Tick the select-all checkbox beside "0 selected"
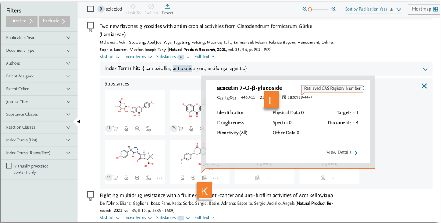This screenshot has height=223, width=441. tap(90, 9)
